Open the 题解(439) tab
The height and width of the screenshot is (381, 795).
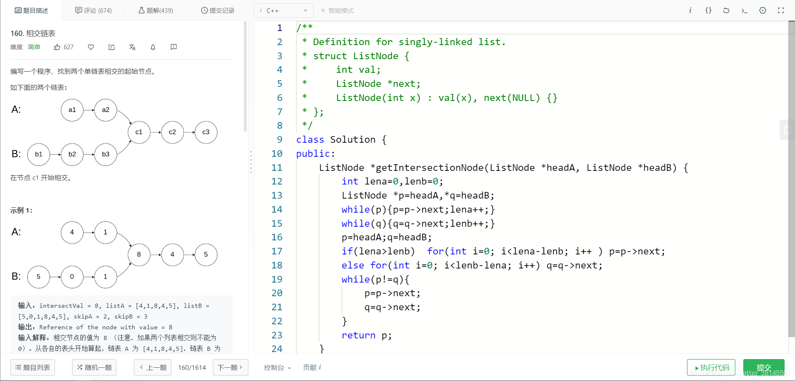click(x=156, y=10)
